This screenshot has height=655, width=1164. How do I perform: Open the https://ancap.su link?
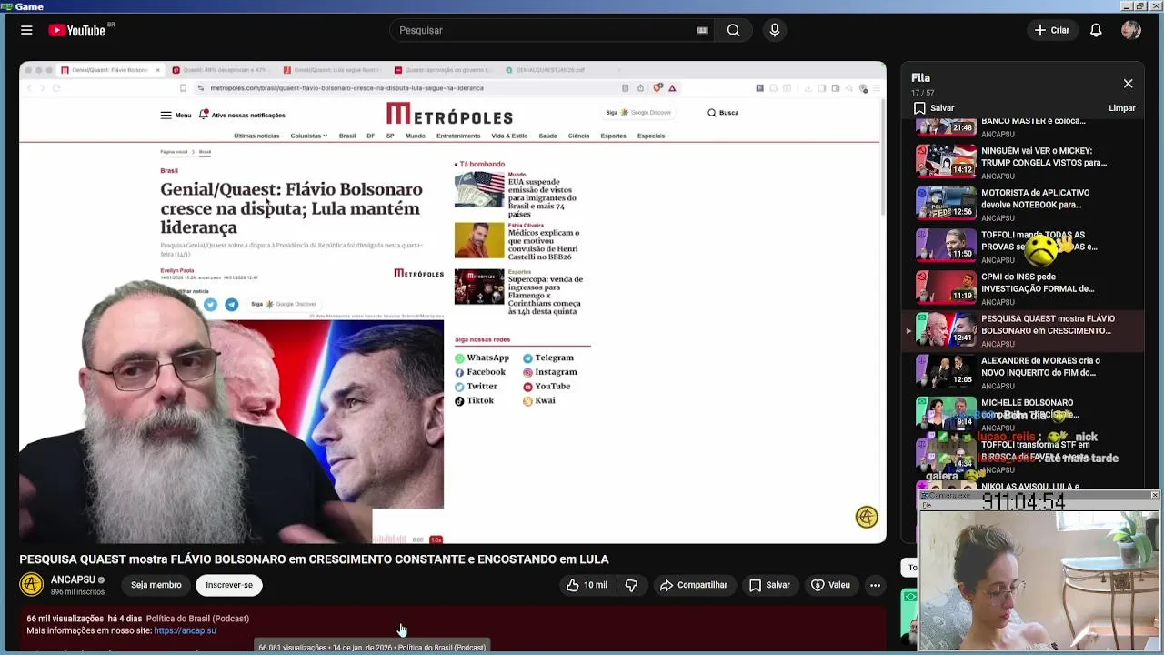[x=185, y=630]
